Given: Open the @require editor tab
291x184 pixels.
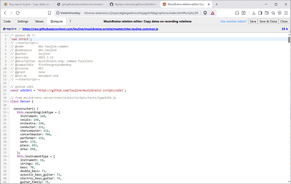Looking at the screenshot, I should click(57, 21).
